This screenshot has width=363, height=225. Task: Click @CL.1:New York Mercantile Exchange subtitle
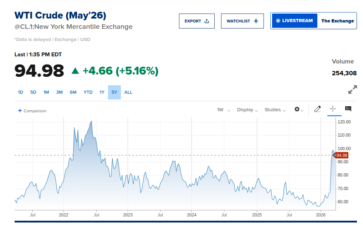73,27
